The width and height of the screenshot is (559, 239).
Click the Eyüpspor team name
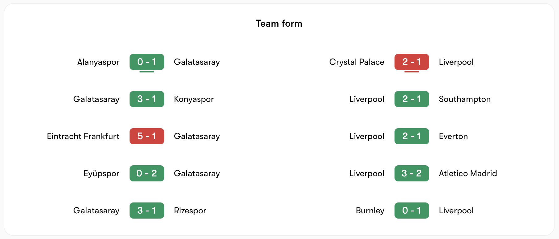click(x=101, y=173)
